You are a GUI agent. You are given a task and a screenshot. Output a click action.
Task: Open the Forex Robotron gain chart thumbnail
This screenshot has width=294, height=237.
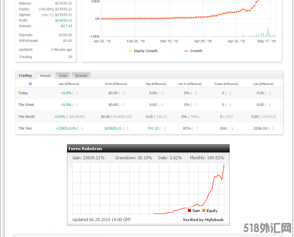(x=148, y=188)
